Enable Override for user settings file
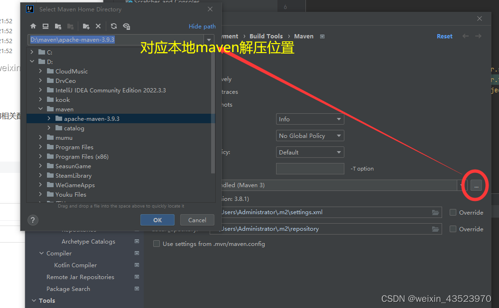Image resolution: width=499 pixels, height=308 pixels. 453,212
